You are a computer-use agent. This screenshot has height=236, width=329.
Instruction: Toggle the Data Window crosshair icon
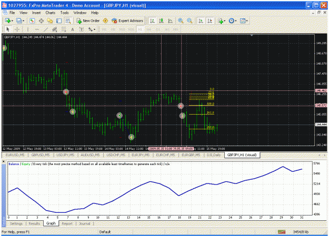click(41, 20)
